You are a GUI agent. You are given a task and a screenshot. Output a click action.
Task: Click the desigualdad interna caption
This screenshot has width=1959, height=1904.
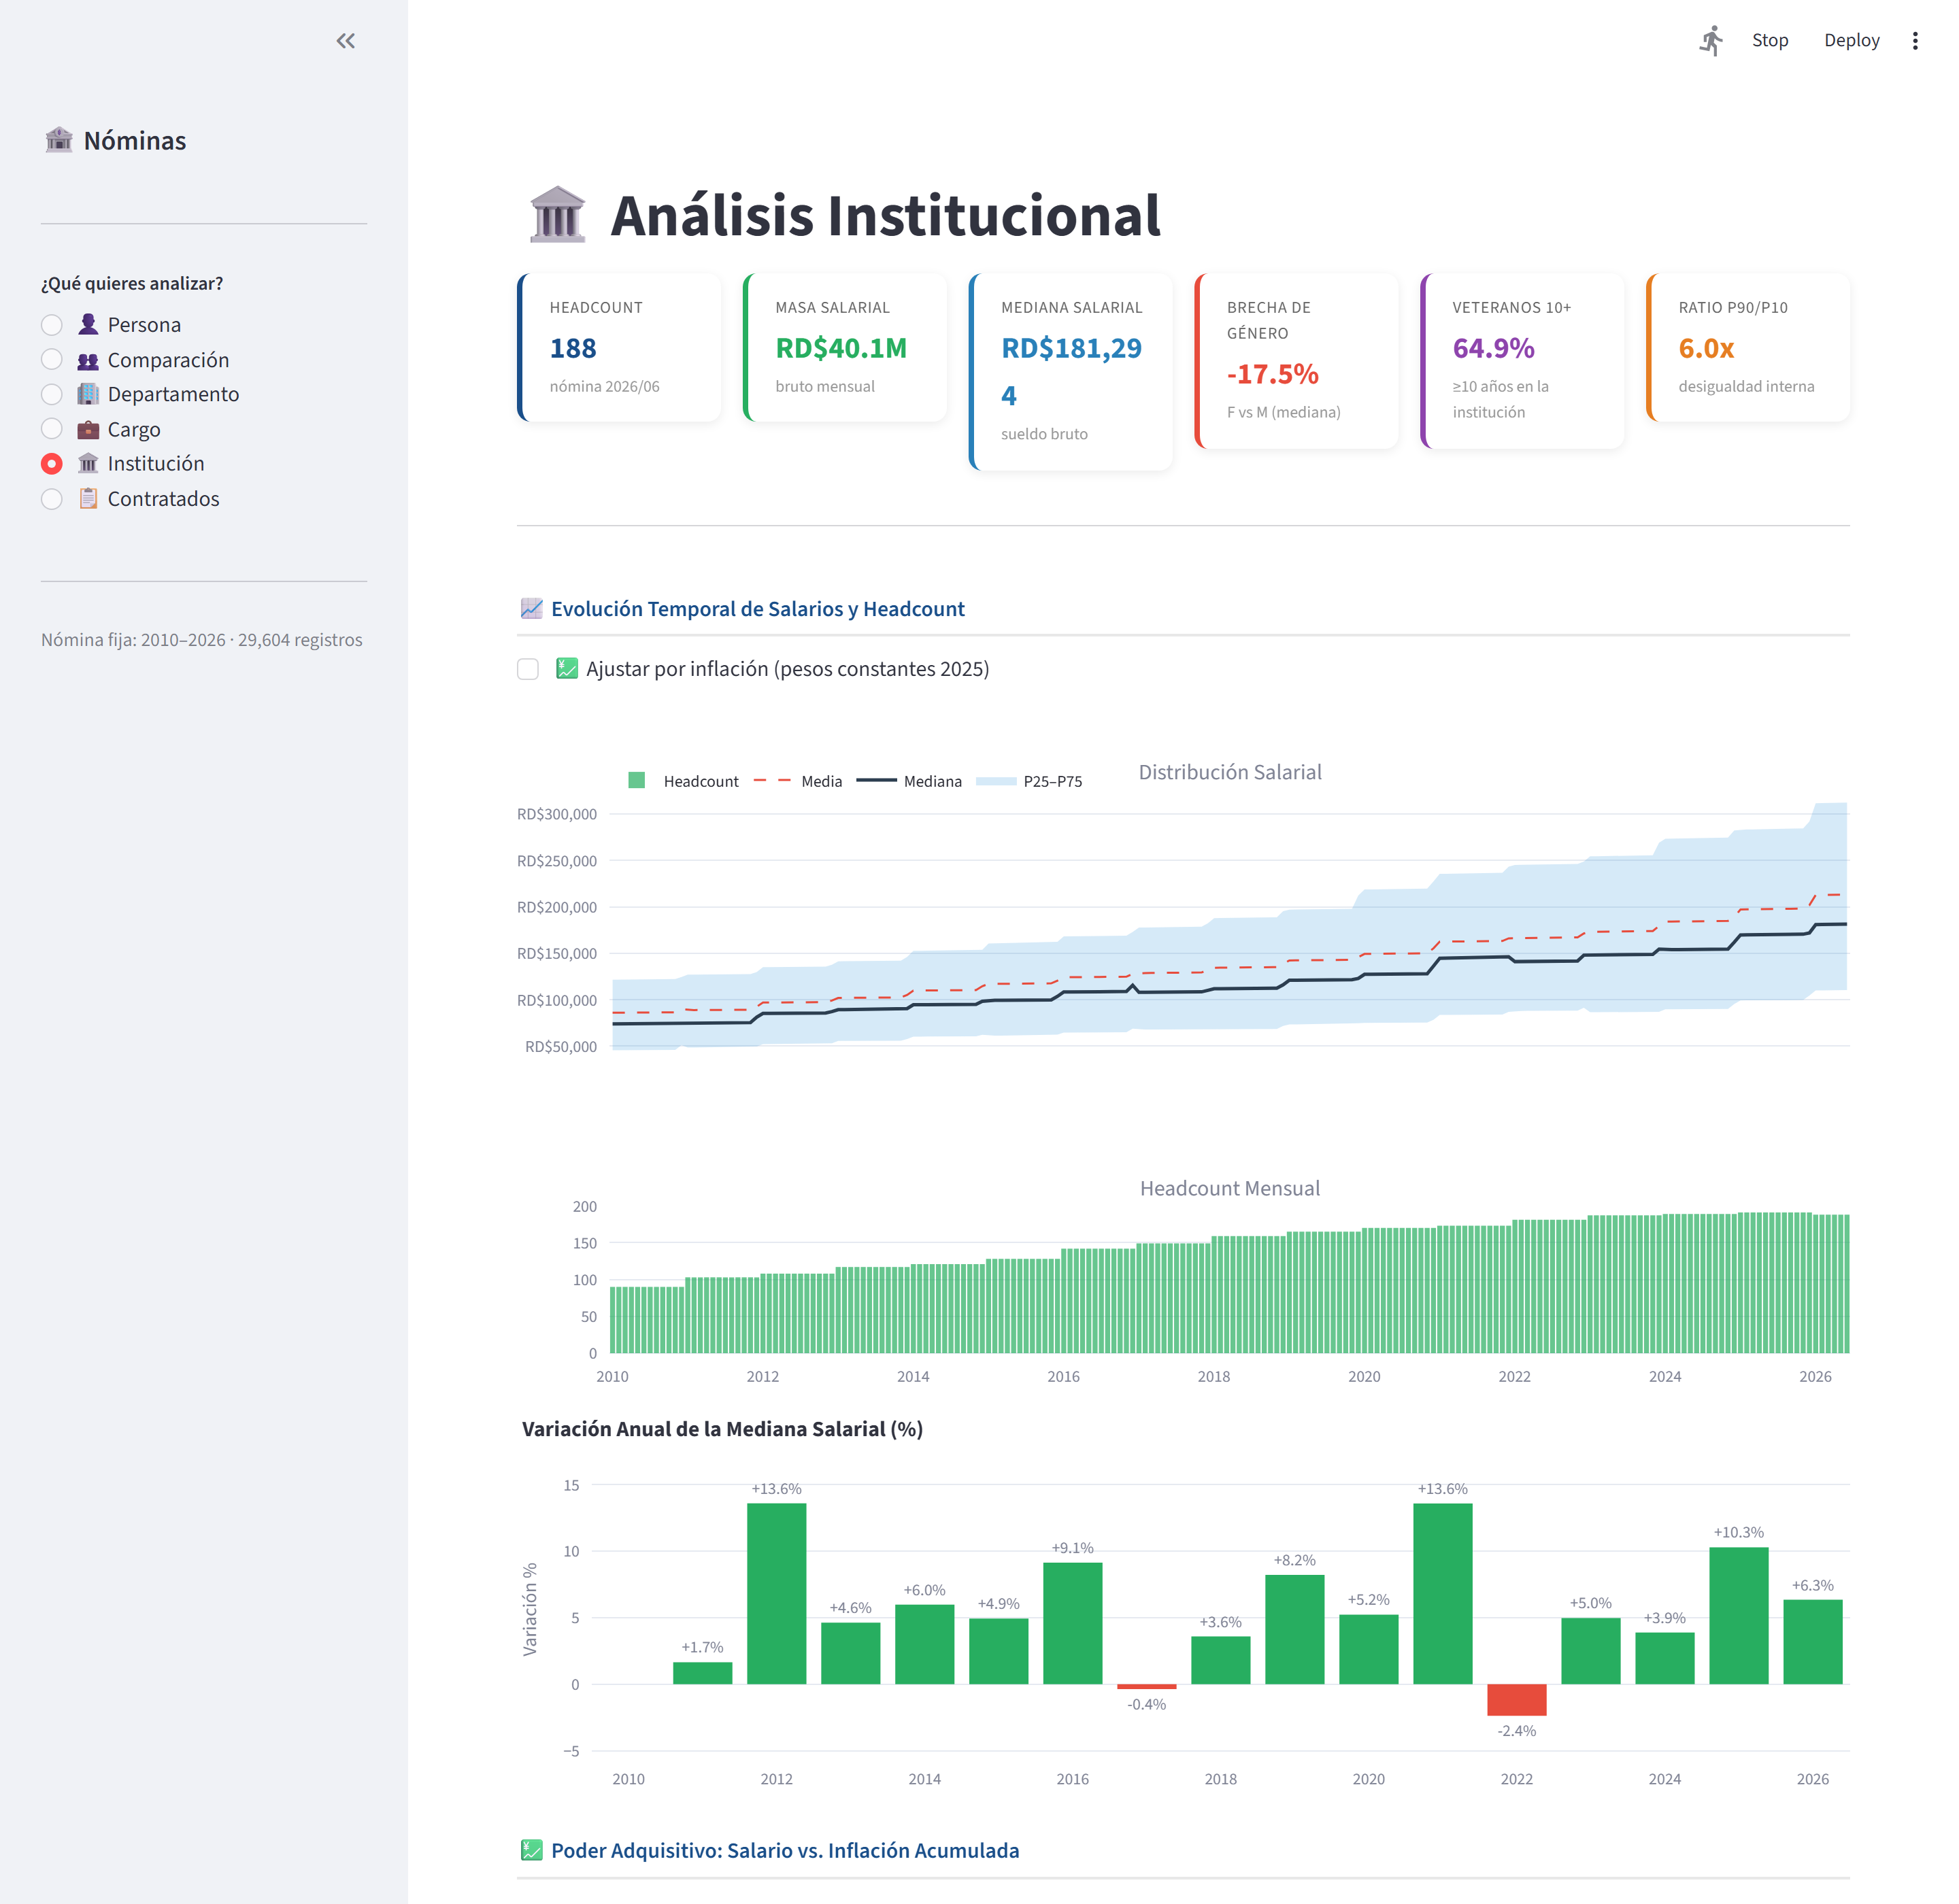(x=1746, y=386)
